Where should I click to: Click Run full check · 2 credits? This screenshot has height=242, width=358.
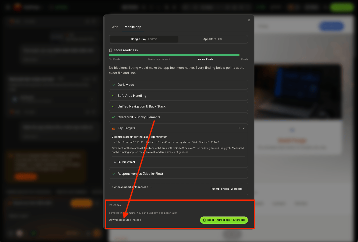226,189
